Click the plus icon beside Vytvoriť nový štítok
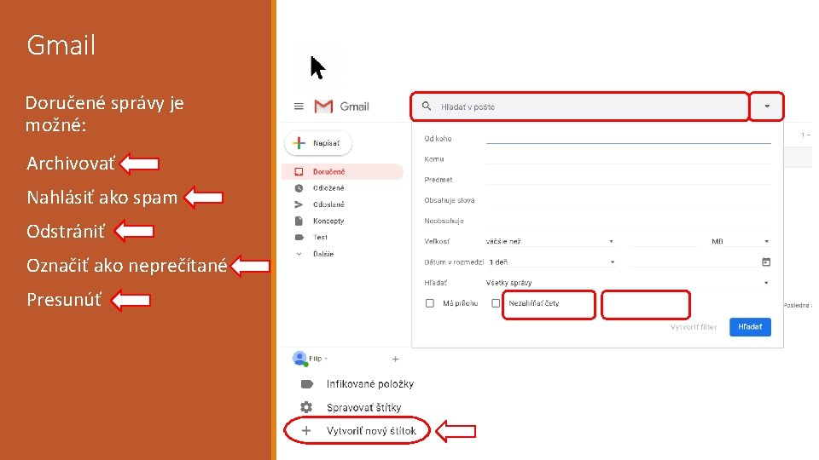Image resolution: width=819 pixels, height=460 pixels. (306, 431)
